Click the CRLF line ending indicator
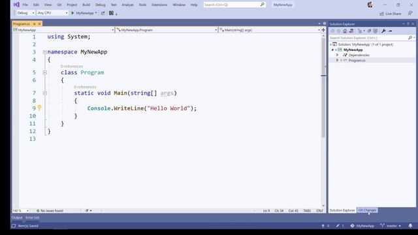The width and height of the screenshot is (418, 235). click(x=319, y=210)
